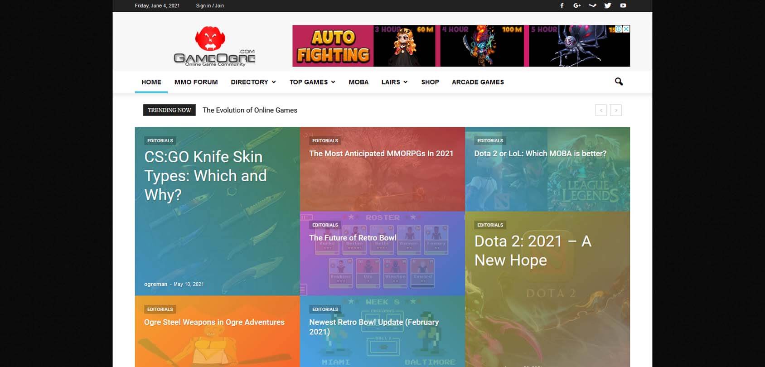This screenshot has width=765, height=367.
Task: Open the Facebook social icon
Action: [x=562, y=5]
